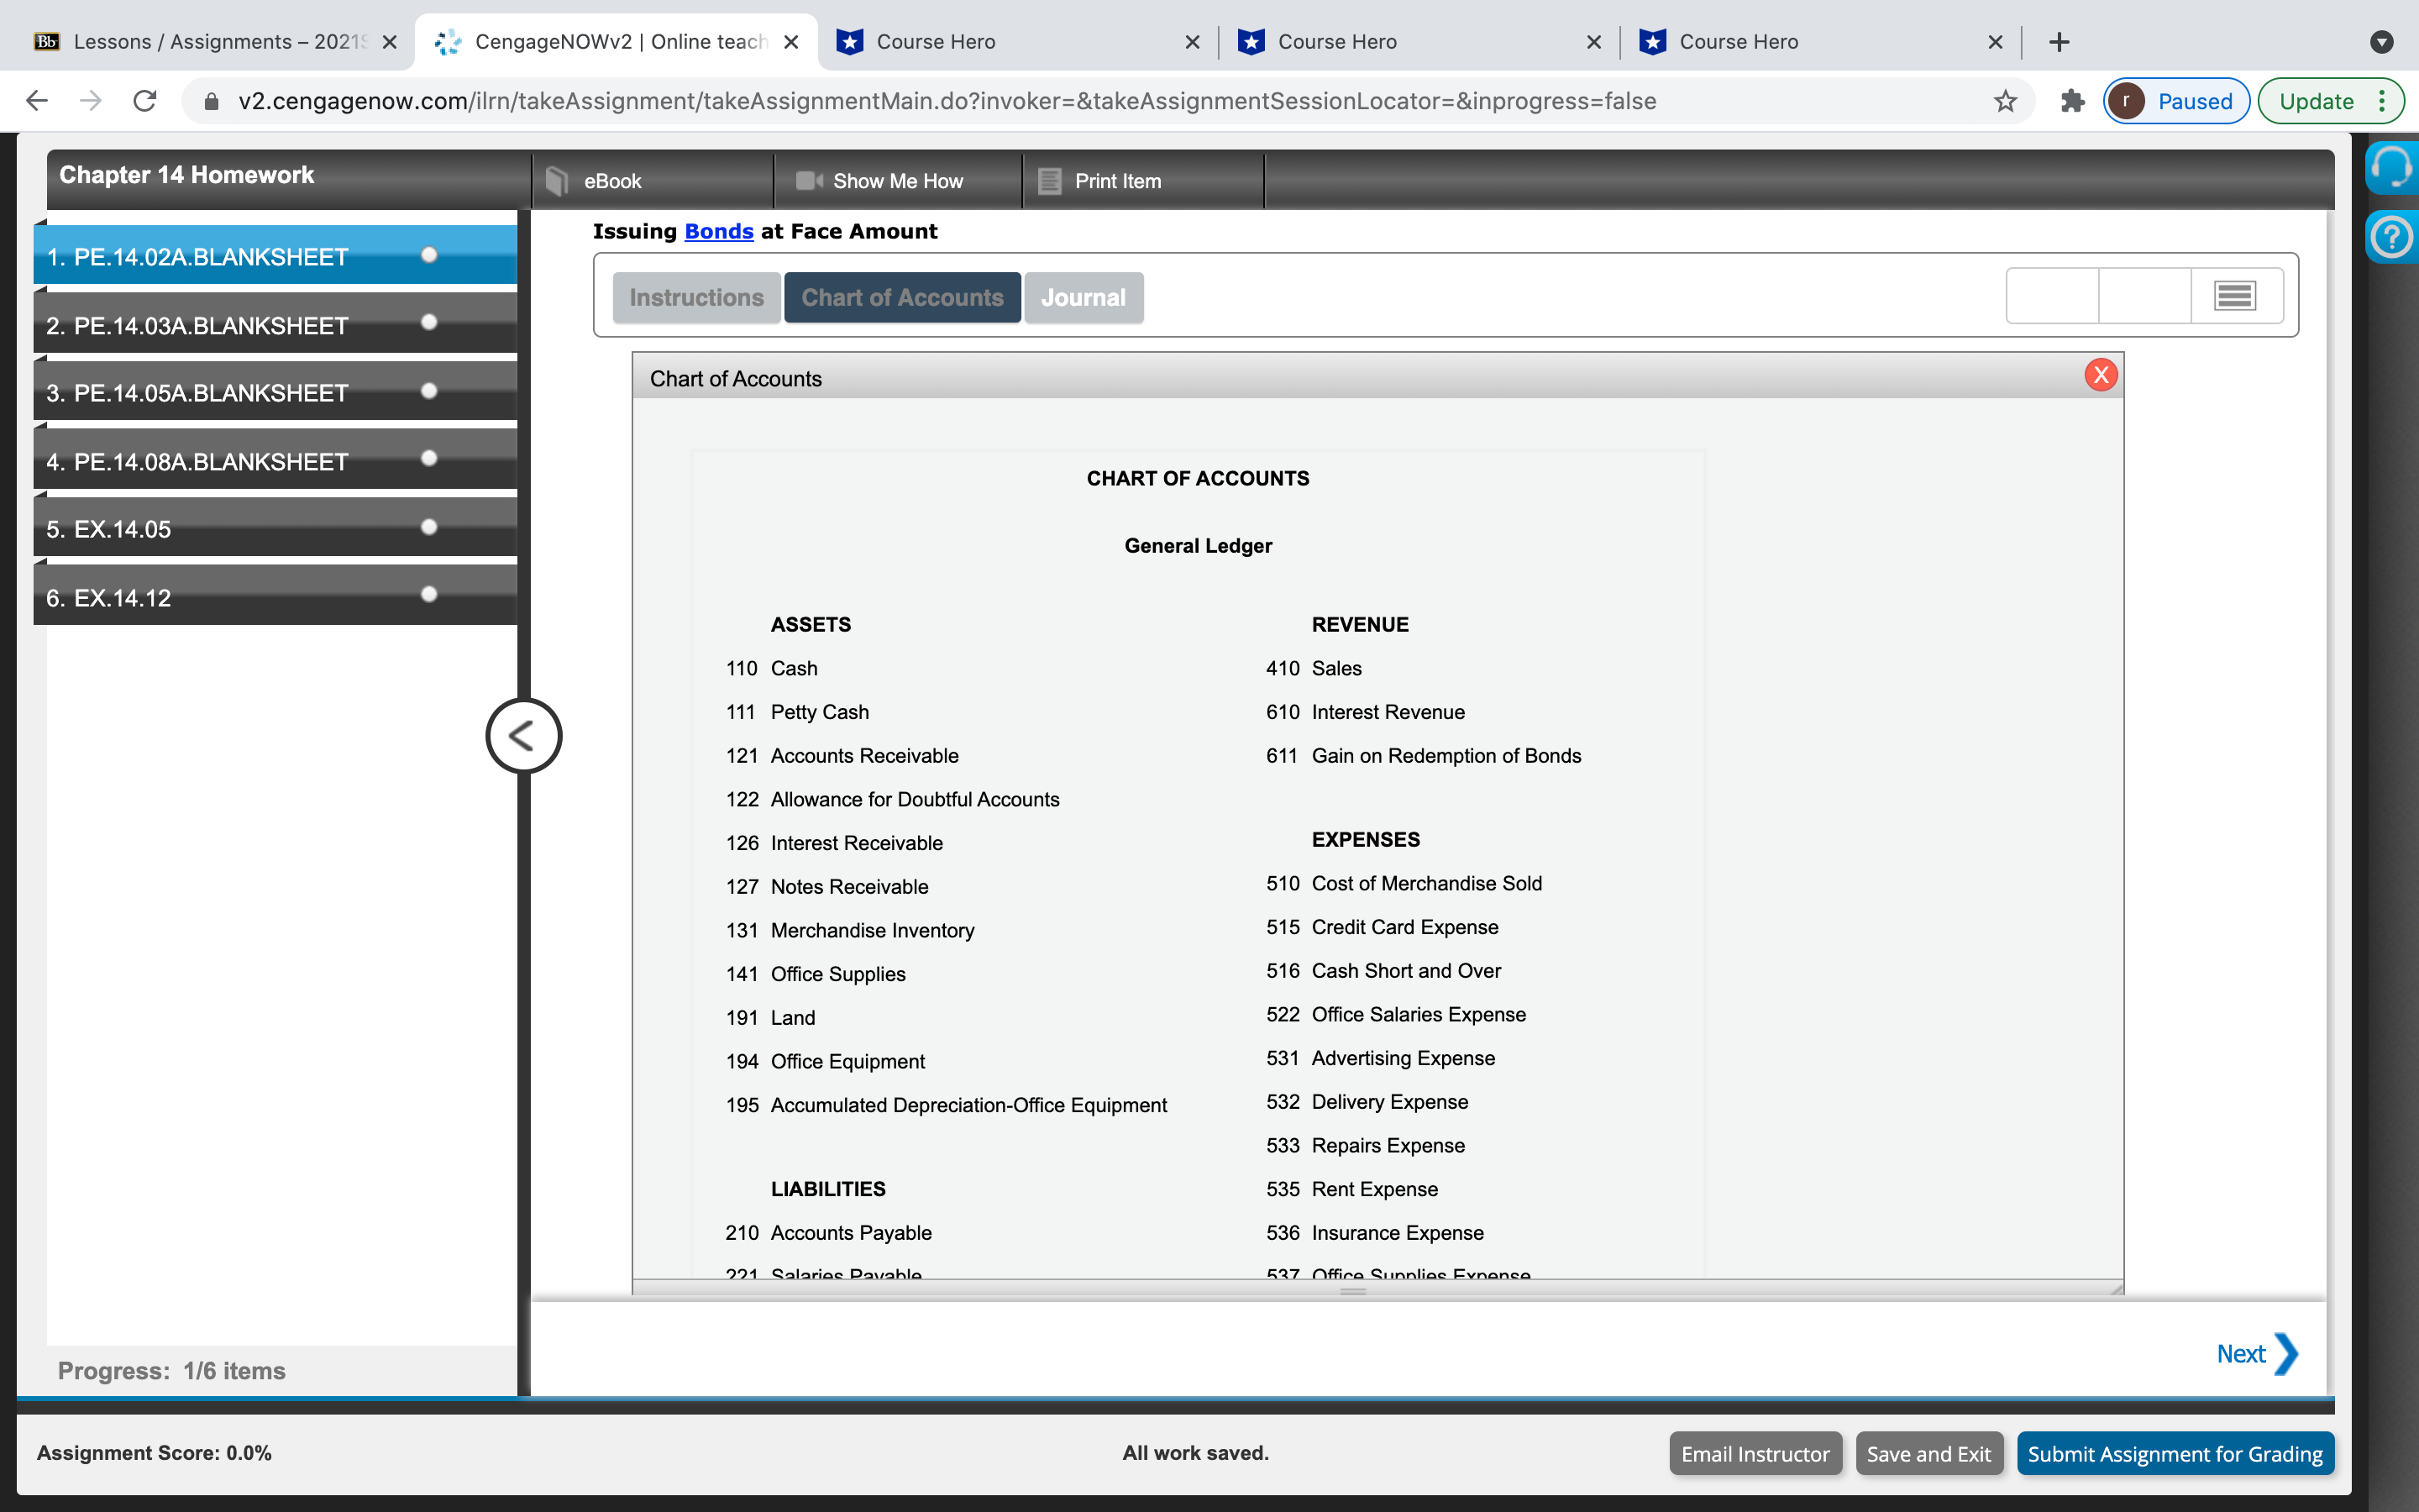Image resolution: width=2419 pixels, height=1512 pixels.
Task: Bookmark this page with the star icon
Action: point(2004,101)
